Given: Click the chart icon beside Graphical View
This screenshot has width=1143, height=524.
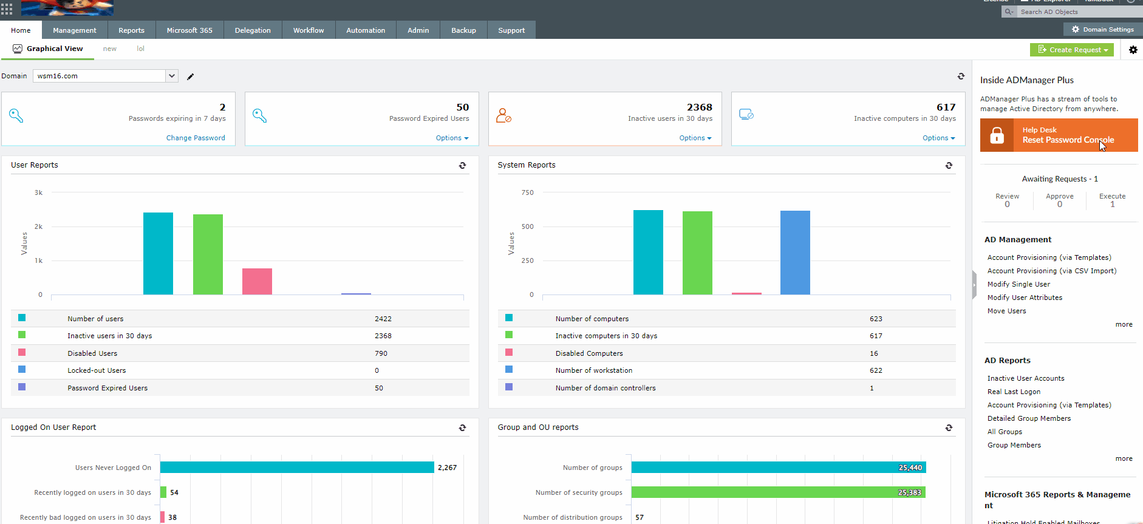Looking at the screenshot, I should 18,49.
